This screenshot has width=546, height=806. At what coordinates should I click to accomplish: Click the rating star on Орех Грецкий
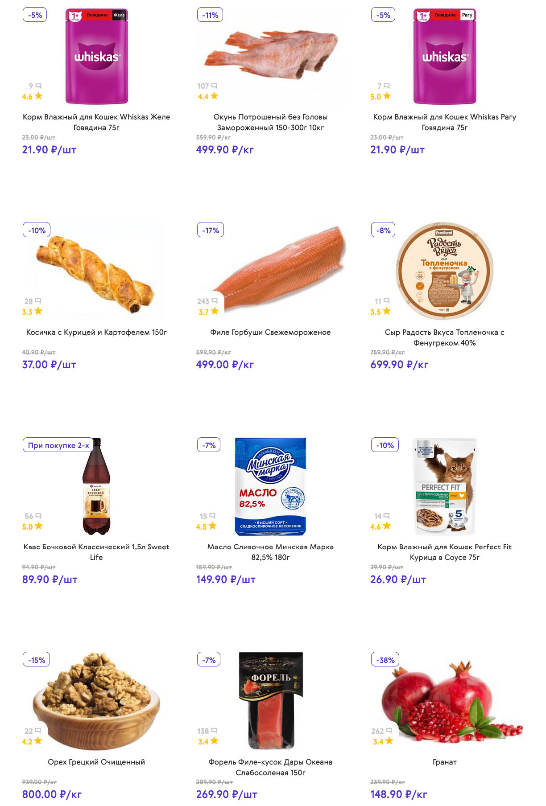coord(38,741)
